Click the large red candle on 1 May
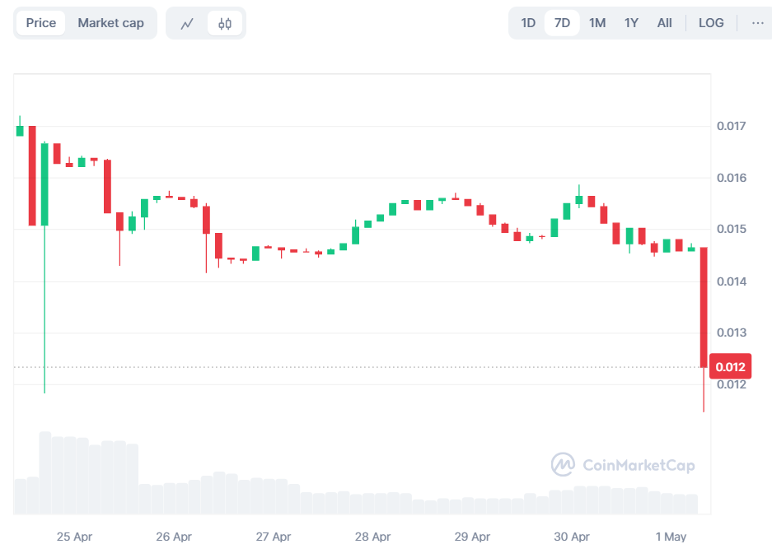 point(704,307)
